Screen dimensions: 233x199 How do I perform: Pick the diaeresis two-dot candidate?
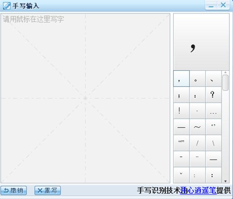[198, 159]
